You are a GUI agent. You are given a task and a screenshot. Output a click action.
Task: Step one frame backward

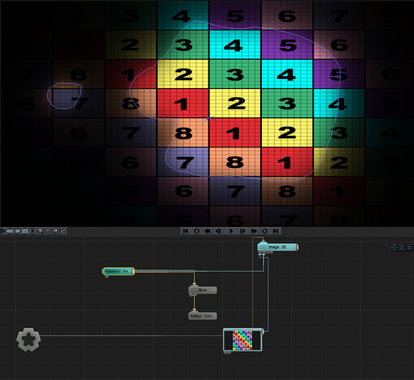[218, 231]
